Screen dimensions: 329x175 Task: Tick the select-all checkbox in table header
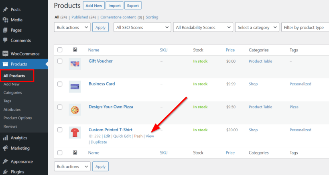[x=60, y=50]
